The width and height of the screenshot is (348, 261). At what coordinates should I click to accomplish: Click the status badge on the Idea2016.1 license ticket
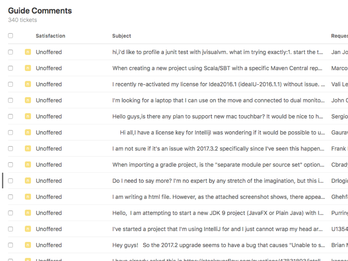pyautogui.click(x=28, y=84)
